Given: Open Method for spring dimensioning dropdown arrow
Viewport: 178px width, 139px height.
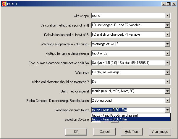Looking at the screenshot, I should [x=168, y=53].
